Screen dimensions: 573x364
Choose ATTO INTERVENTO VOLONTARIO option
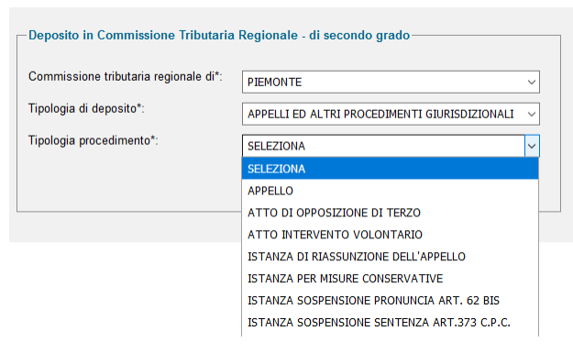click(390, 235)
